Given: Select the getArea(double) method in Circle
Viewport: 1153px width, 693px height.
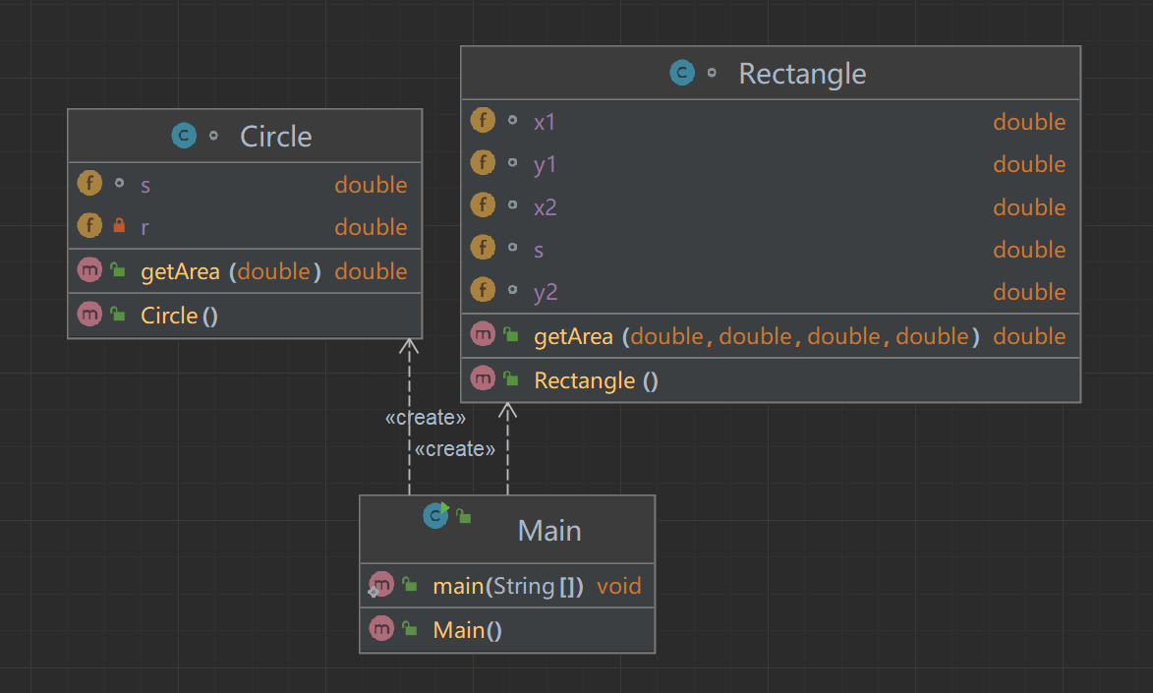Looking at the screenshot, I should [230, 271].
